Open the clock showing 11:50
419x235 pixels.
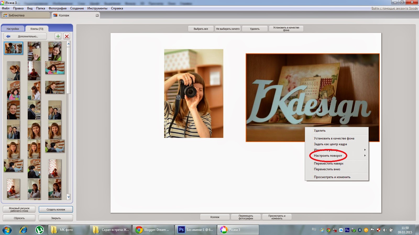tap(405, 230)
